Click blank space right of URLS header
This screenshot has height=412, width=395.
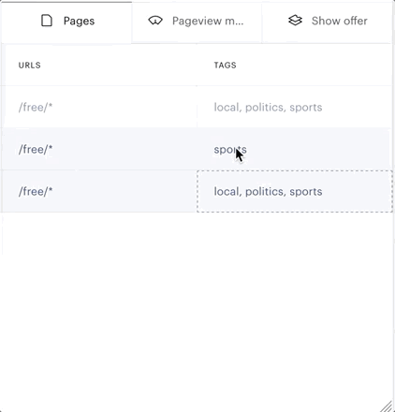point(119,66)
